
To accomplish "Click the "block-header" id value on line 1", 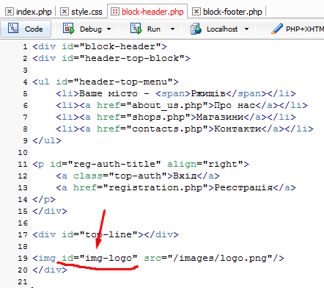I will click(120, 46).
